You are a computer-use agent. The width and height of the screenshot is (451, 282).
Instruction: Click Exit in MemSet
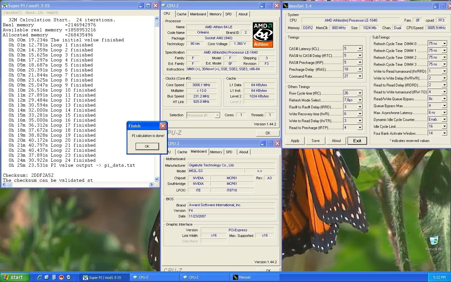[357, 141]
